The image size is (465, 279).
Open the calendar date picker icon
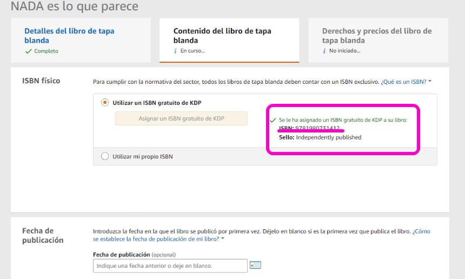[x=255, y=265]
